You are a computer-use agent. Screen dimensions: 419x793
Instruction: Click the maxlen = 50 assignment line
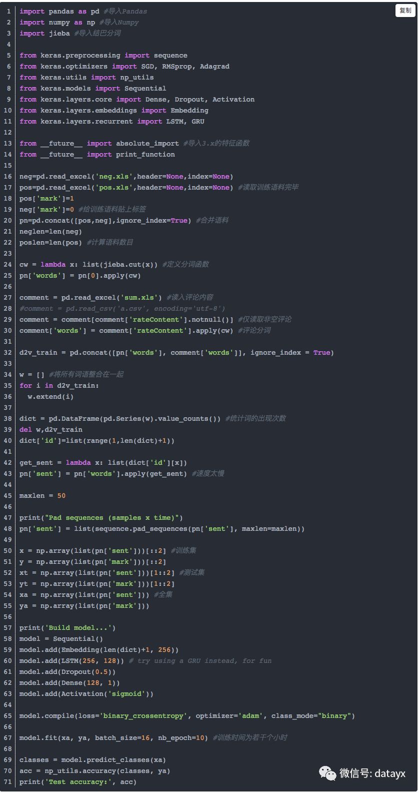(42, 495)
